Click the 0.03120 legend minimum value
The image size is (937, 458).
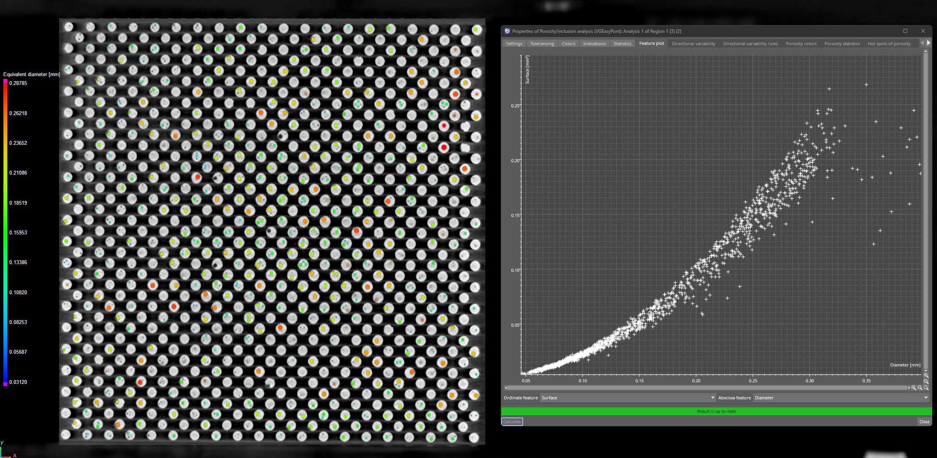click(x=18, y=382)
